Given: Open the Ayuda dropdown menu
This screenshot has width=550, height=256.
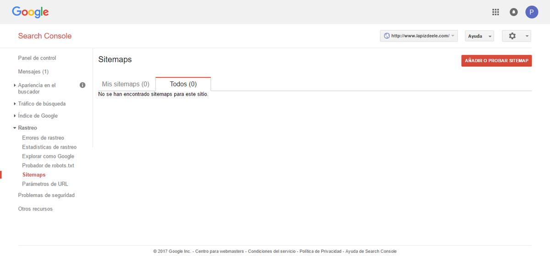Looking at the screenshot, I should 479,36.
